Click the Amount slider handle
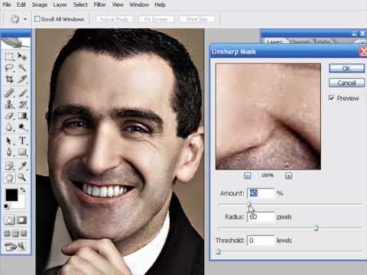Screen dimensions: 367x275 coord(250,205)
